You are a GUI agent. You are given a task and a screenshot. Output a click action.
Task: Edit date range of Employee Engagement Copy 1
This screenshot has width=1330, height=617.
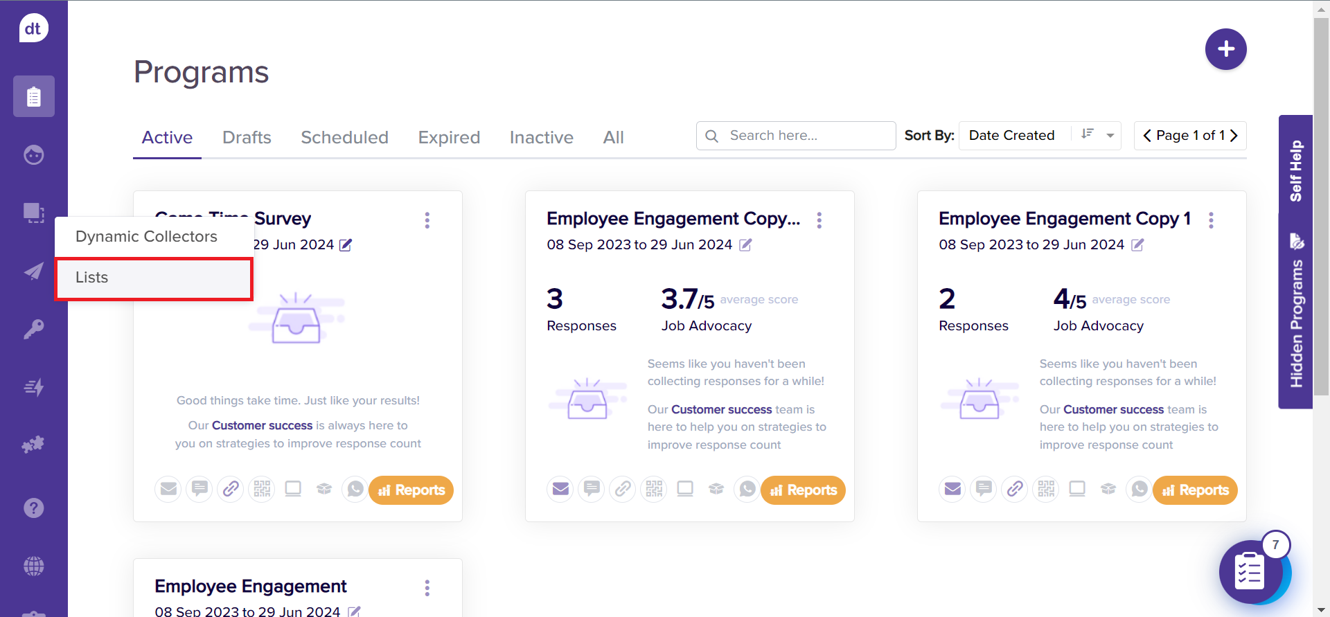[x=1137, y=245]
